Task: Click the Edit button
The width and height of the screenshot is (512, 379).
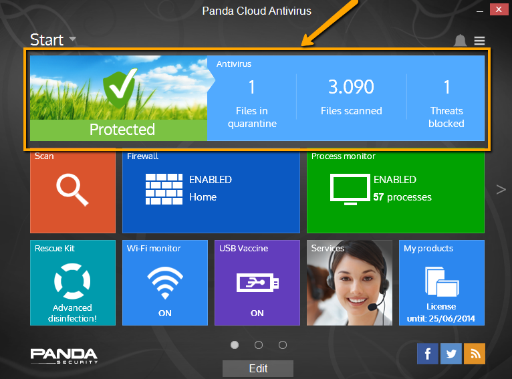Action: click(258, 368)
